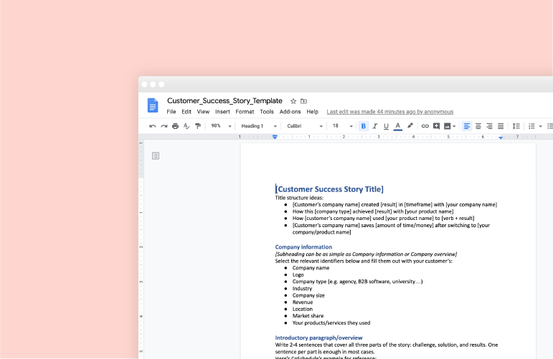The width and height of the screenshot is (553, 359).
Task: Open the Tools menu
Action: (267, 112)
